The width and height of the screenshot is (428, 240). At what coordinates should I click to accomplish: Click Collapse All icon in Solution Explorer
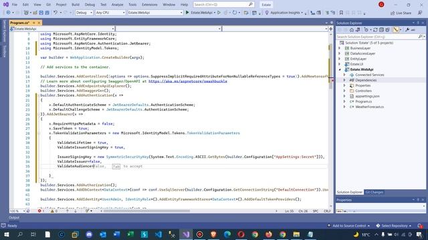pyautogui.click(x=381, y=30)
